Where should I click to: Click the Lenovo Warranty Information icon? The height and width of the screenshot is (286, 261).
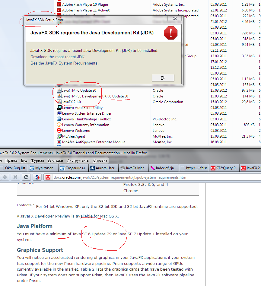[x=59, y=125]
